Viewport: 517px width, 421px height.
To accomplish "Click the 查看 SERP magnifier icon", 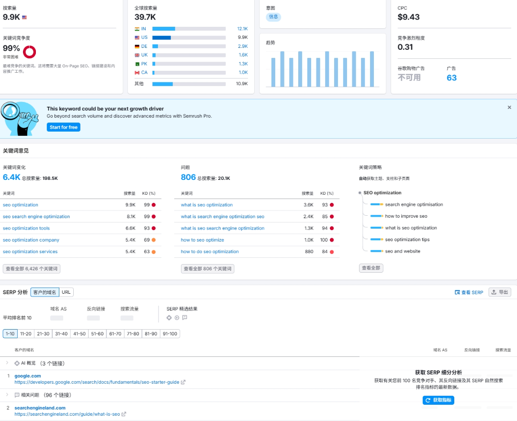I will [457, 292].
